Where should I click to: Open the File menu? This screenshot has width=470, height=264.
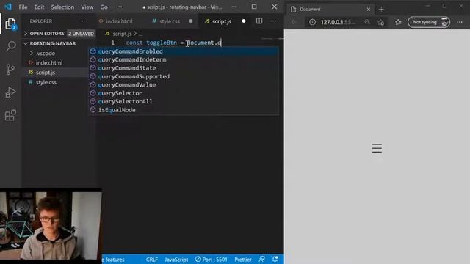click(23, 7)
